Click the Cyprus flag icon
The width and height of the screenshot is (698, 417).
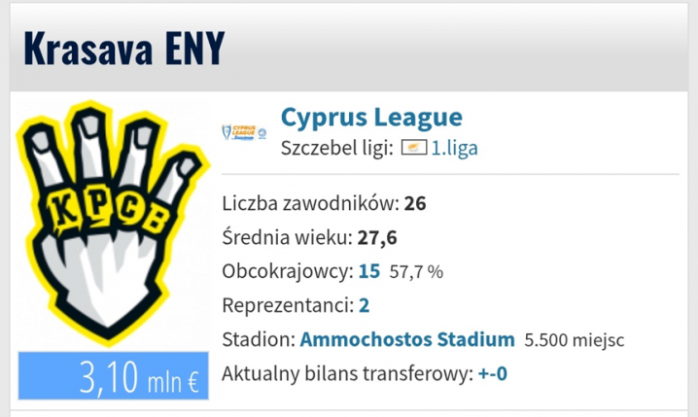point(414,148)
